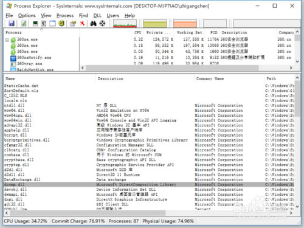This screenshot has width=304, height=228.
Task: Toggle Show Lower Pane icon
Action: tap(52, 24)
